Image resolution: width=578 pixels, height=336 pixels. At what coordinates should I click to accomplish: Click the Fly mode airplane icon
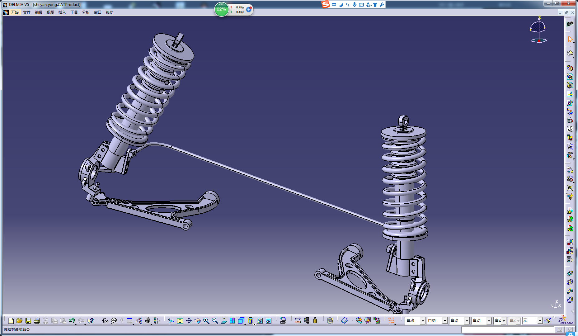tap(171, 320)
